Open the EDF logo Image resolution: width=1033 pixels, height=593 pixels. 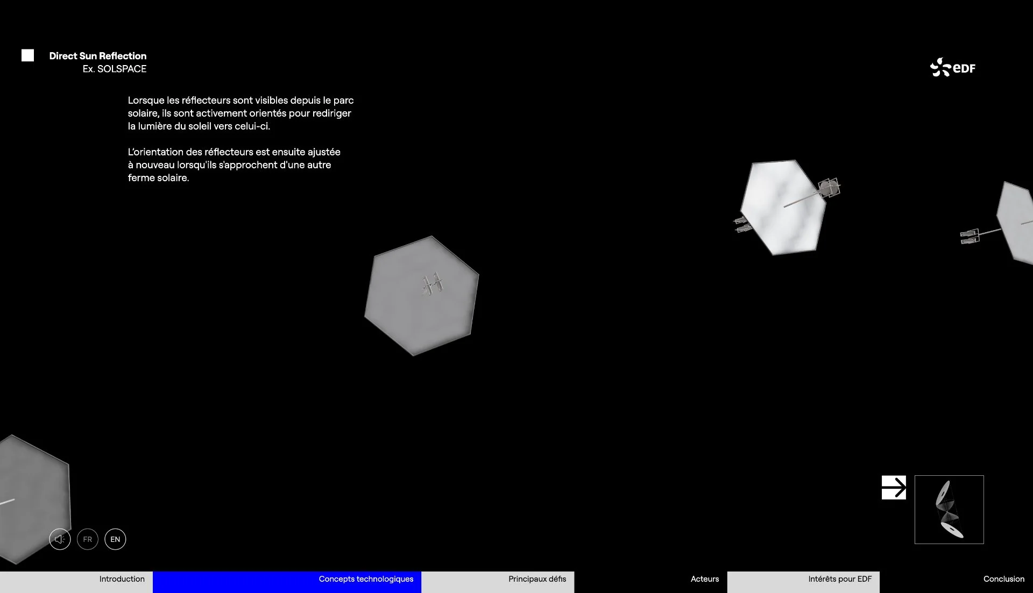point(952,68)
